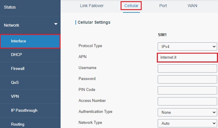
Task: Switch to the Link Failover tab
Action: [92, 6]
